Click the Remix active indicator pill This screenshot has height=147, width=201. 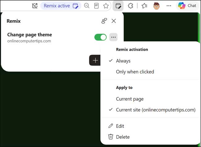(x=61, y=6)
